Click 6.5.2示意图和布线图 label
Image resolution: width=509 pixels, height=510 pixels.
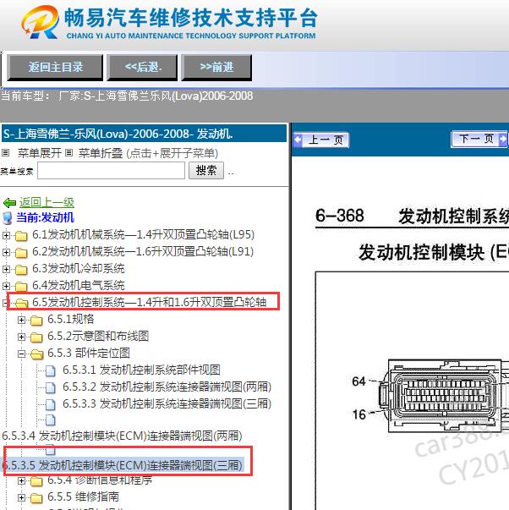[x=98, y=336]
